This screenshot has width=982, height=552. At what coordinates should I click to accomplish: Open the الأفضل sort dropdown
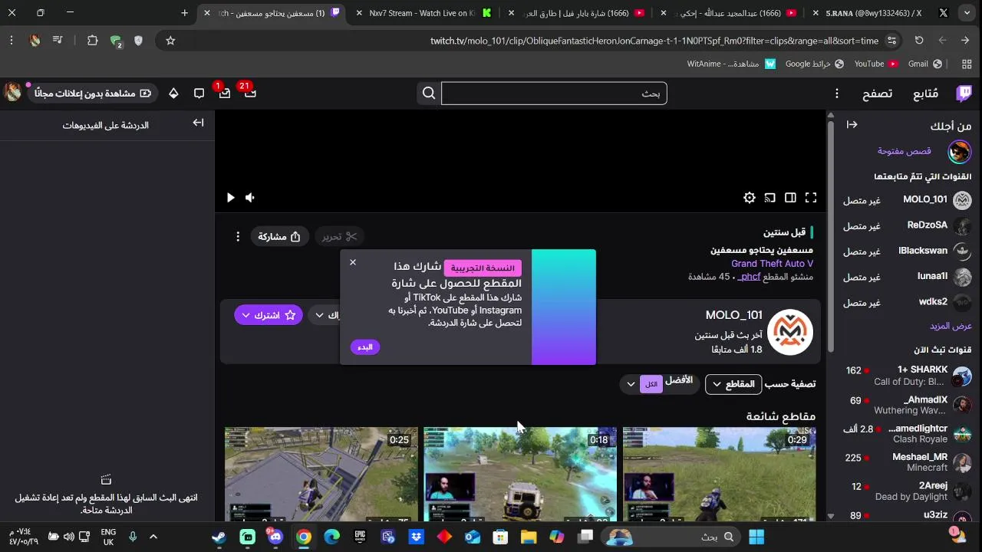coord(660,383)
